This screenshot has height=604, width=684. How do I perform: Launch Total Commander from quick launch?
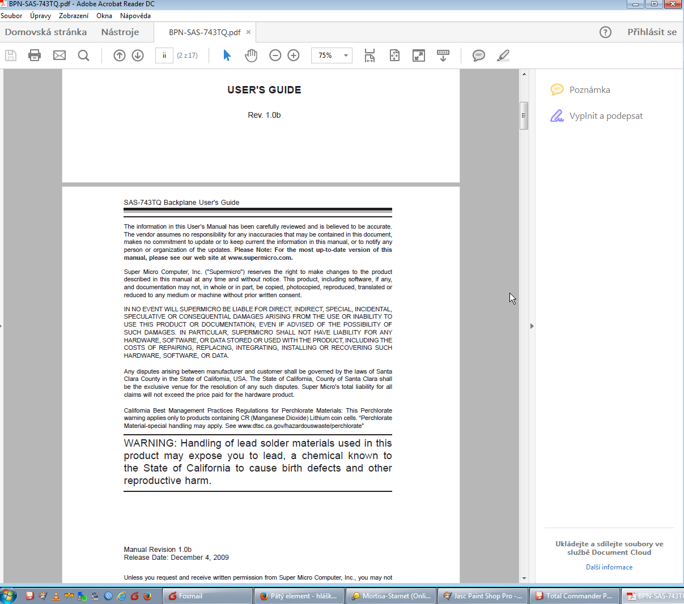[29, 596]
